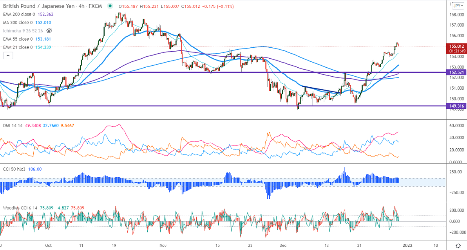
Task: Click the MA 200 value 152.010
Action: [x=43, y=23]
